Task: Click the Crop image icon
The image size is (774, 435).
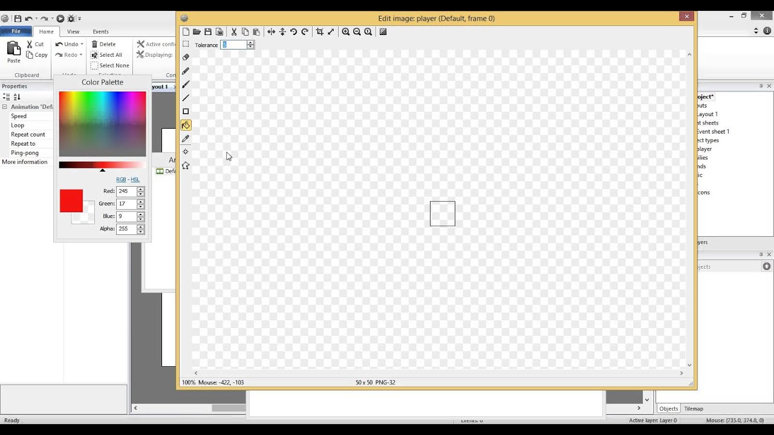Action: pyautogui.click(x=320, y=31)
